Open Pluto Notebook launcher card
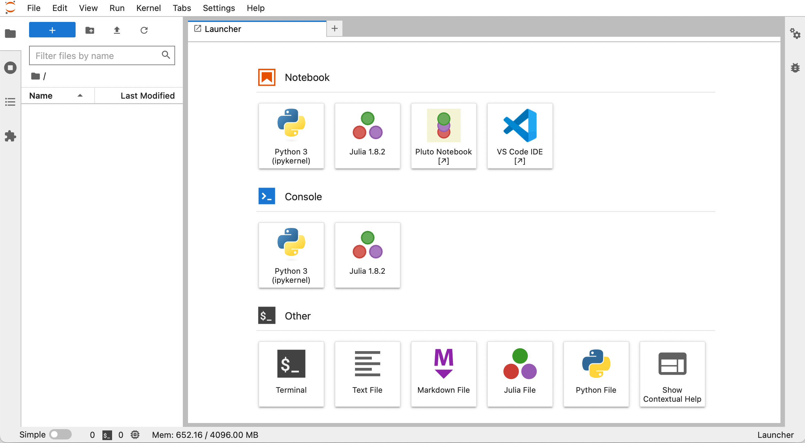Image resolution: width=805 pixels, height=443 pixels. click(x=444, y=136)
